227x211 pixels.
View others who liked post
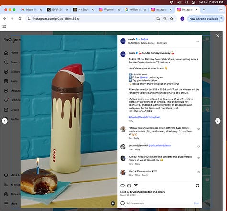click(161, 192)
